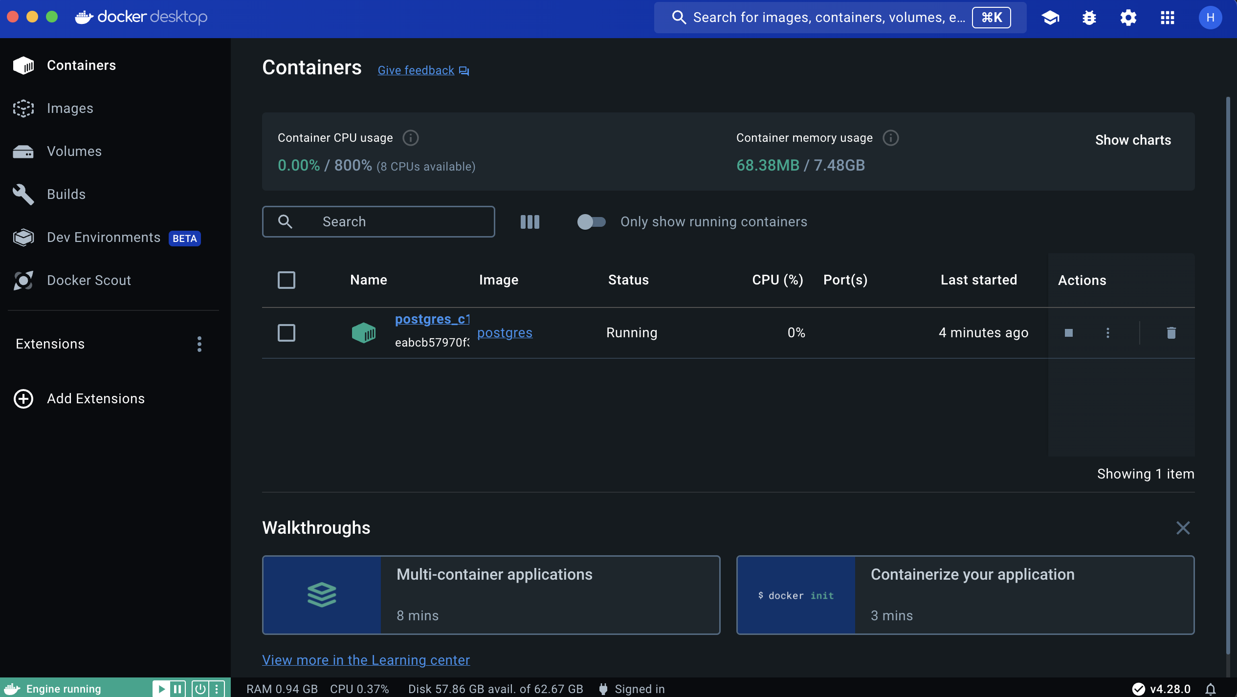Viewport: 1237px width, 697px height.
Task: Open the Volumes section
Action: coord(115,152)
